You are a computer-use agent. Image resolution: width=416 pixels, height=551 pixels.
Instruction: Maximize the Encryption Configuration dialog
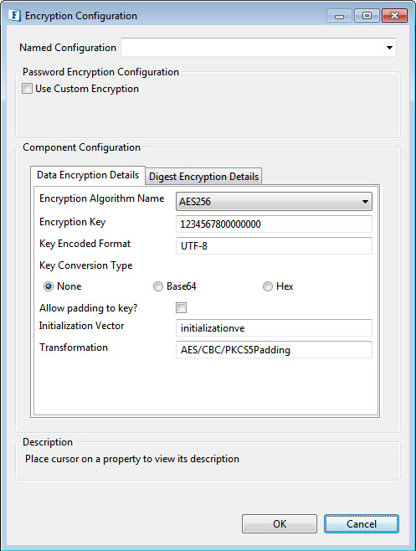pos(367,16)
